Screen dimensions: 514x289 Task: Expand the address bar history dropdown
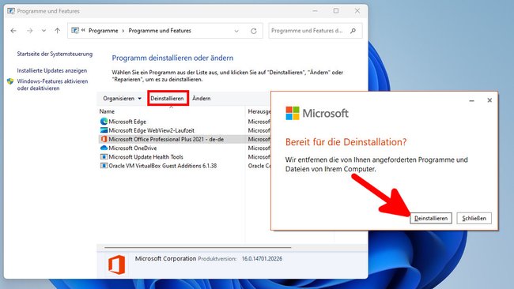(x=236, y=31)
